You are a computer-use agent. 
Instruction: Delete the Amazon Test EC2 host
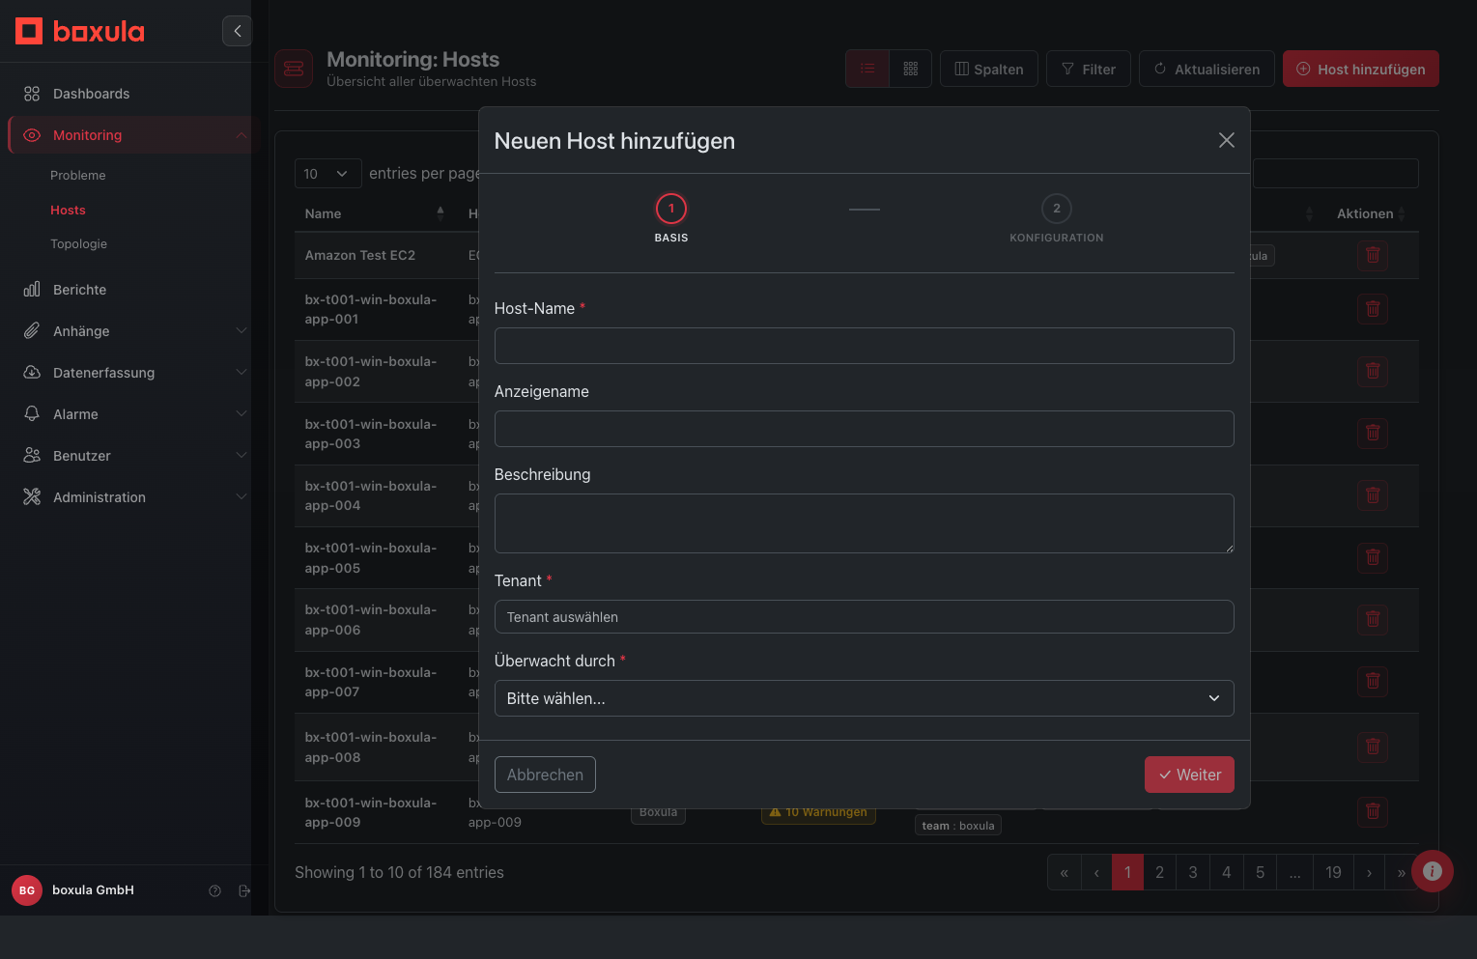pyautogui.click(x=1373, y=256)
